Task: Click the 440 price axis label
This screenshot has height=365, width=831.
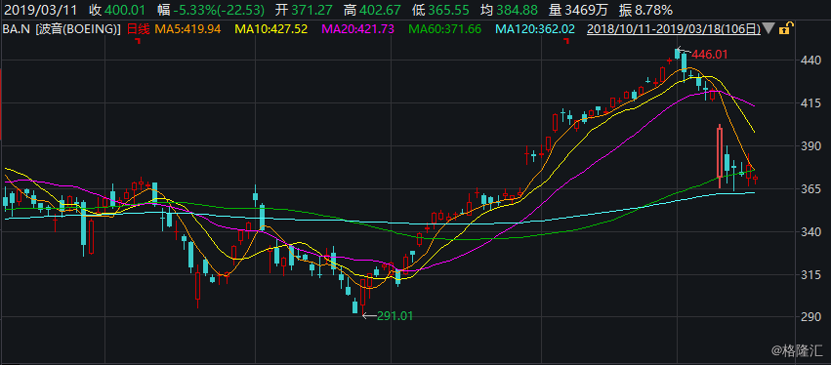Action: pyautogui.click(x=811, y=61)
